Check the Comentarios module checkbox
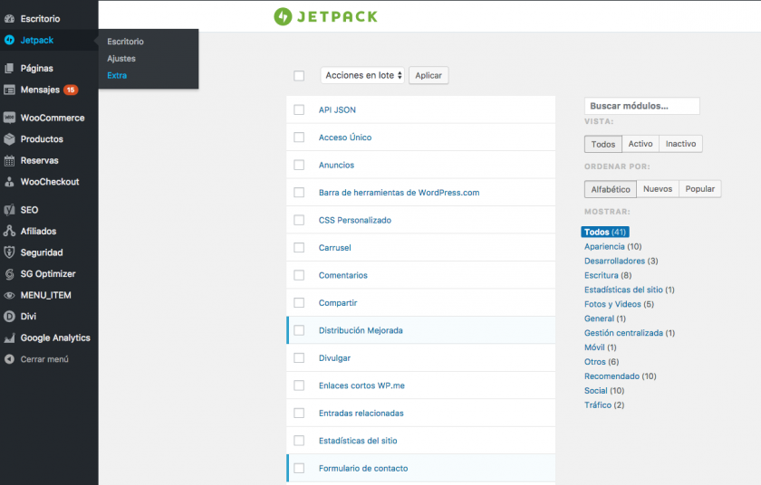 299,275
